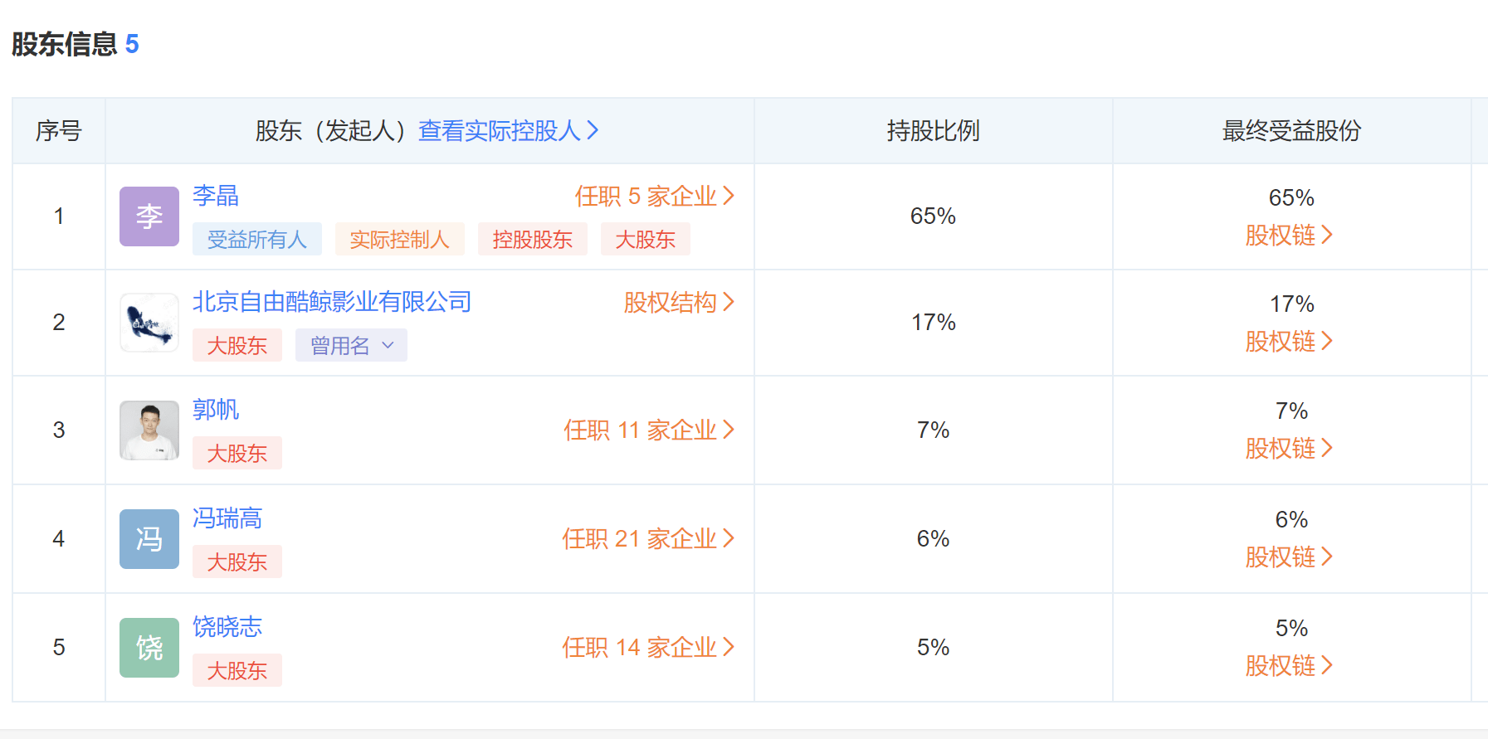This screenshot has height=739, width=1488.
Task: Open 李晶's 任职 5 家企业 link
Action: click(x=654, y=196)
